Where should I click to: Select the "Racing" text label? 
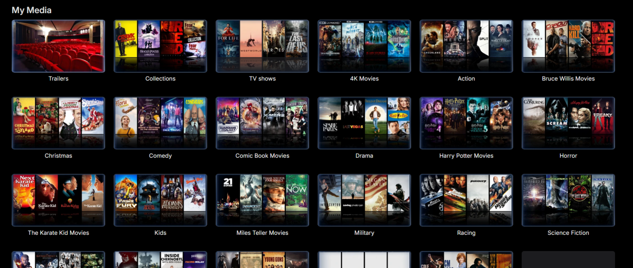click(466, 233)
